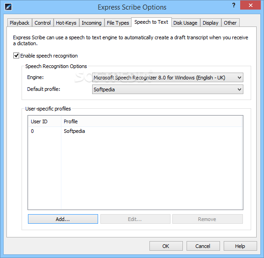This screenshot has height=258, width=264.
Task: Go to the Hot-Keys tab
Action: pyautogui.click(x=66, y=23)
